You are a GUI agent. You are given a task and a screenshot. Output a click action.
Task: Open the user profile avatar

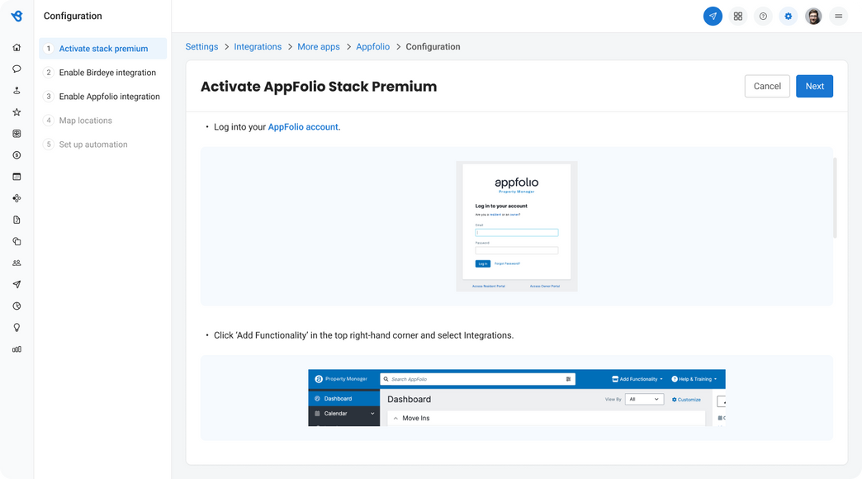click(x=813, y=16)
